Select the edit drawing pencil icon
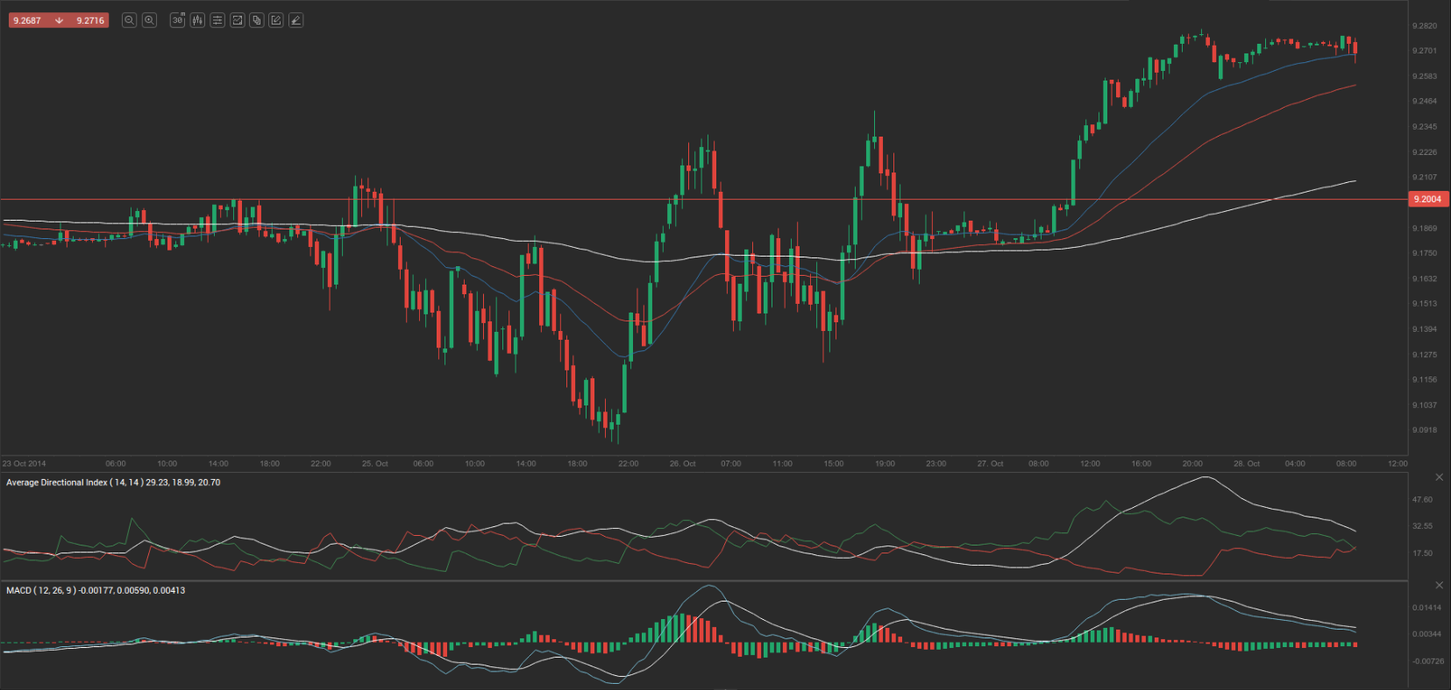 pyautogui.click(x=276, y=20)
